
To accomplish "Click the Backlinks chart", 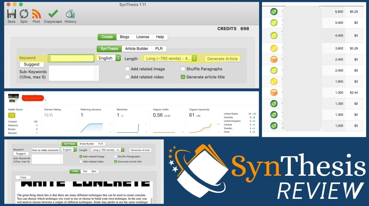I will coord(128,128).
